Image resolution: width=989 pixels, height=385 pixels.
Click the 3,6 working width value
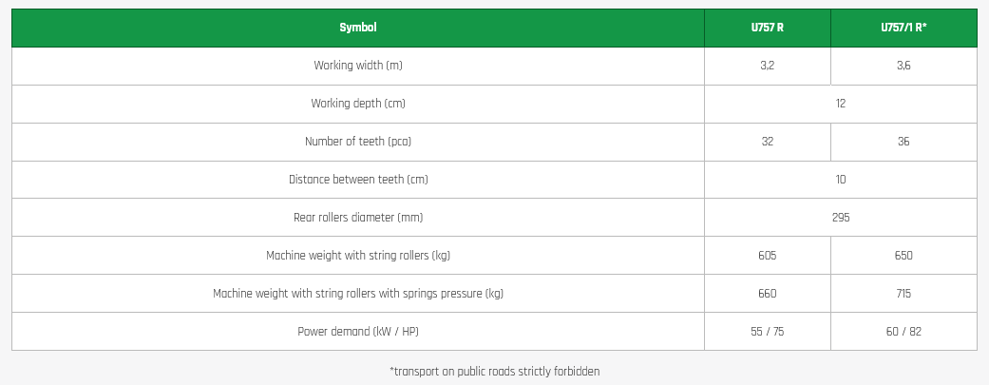click(903, 66)
